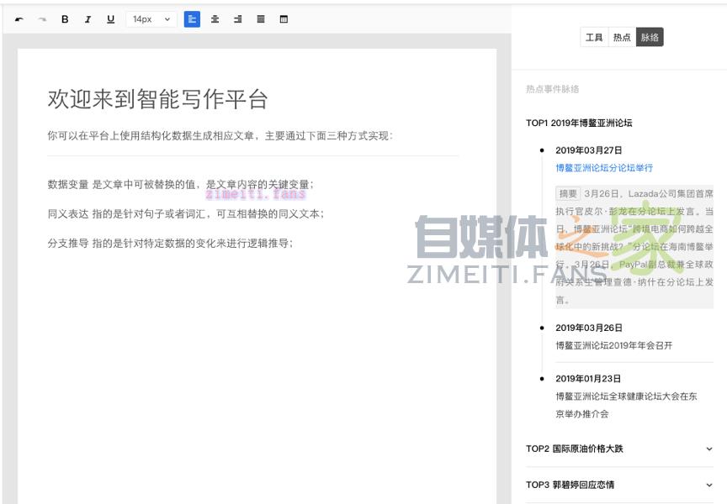Select the 脉络 tab

pyautogui.click(x=650, y=37)
